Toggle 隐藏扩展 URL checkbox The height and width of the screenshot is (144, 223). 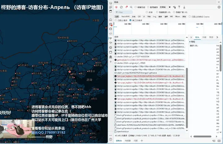coord(174,12)
